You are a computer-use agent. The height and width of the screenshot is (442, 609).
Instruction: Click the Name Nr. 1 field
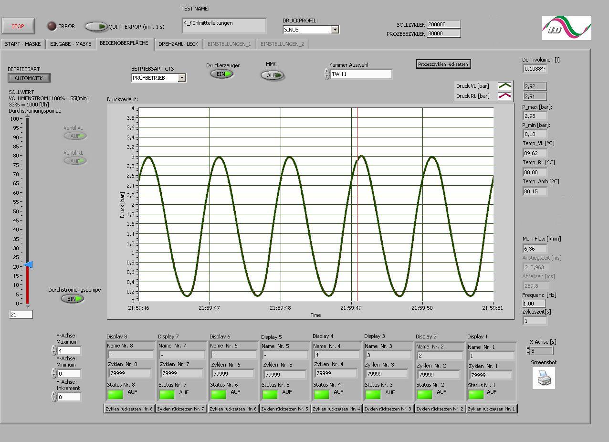[491, 356]
